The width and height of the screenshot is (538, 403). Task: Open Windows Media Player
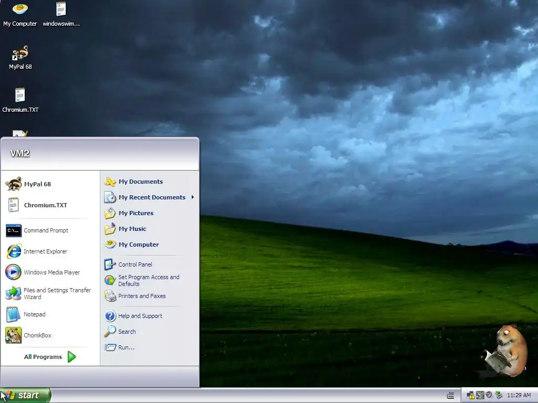[x=50, y=272]
